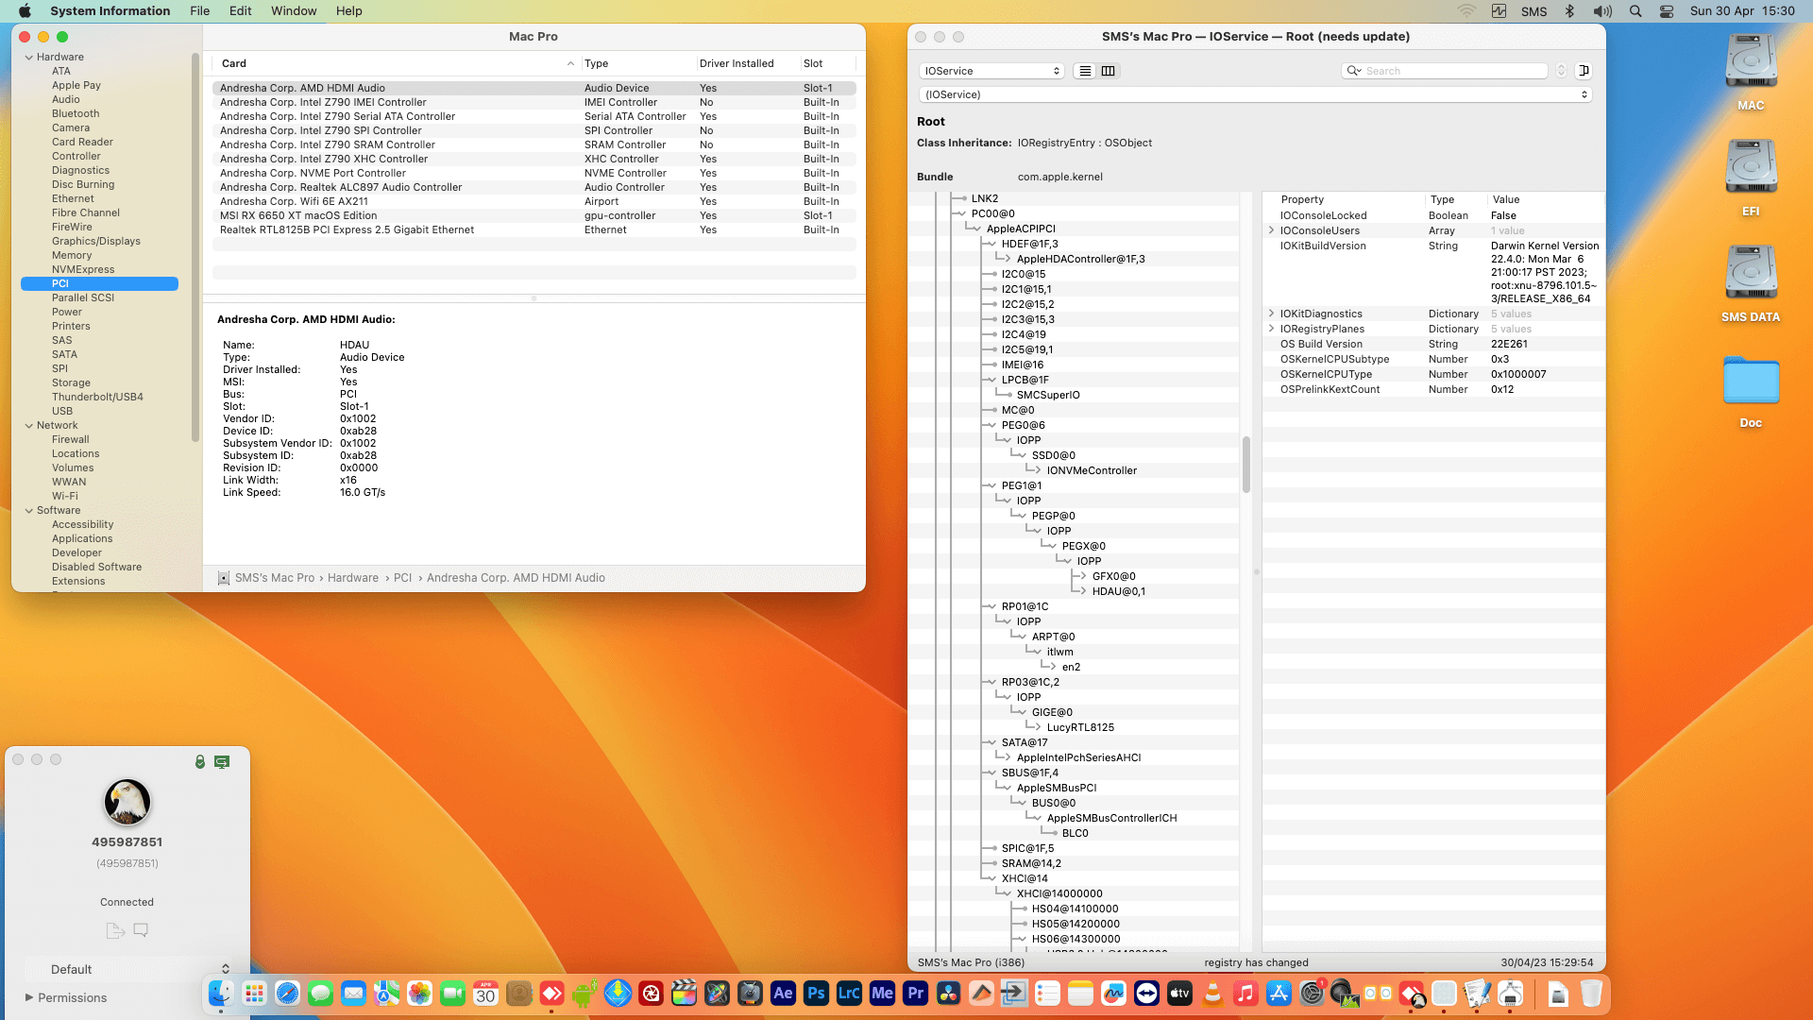Viewport: 1813px width, 1020px height.
Task: Open Photoshop from the Dock
Action: (x=816, y=994)
